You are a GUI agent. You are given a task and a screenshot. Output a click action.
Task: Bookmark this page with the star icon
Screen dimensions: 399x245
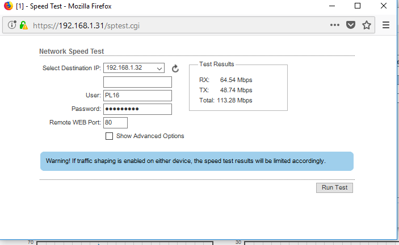click(367, 25)
